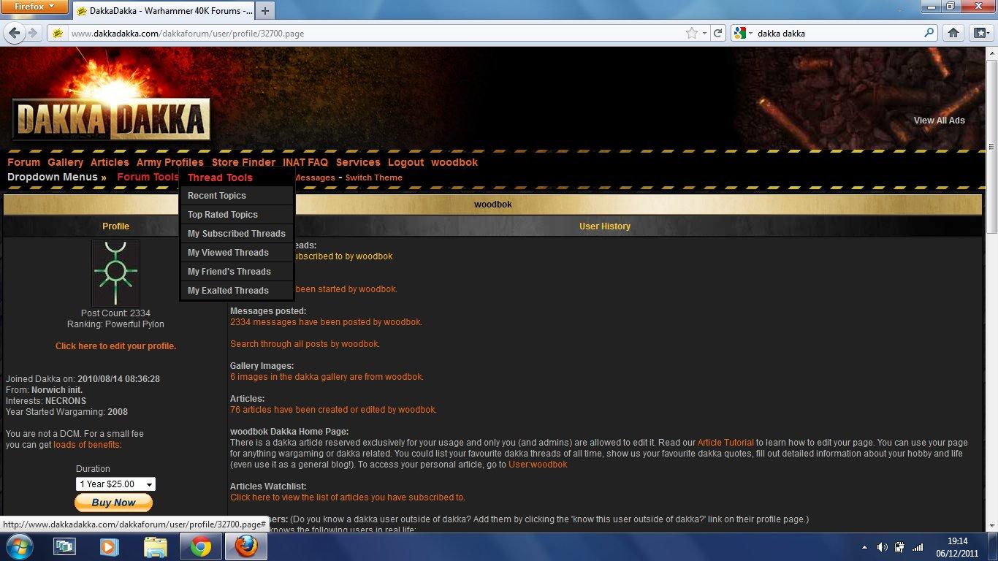Open the Firefox Home page icon
This screenshot has width=998, height=561.
click(953, 33)
